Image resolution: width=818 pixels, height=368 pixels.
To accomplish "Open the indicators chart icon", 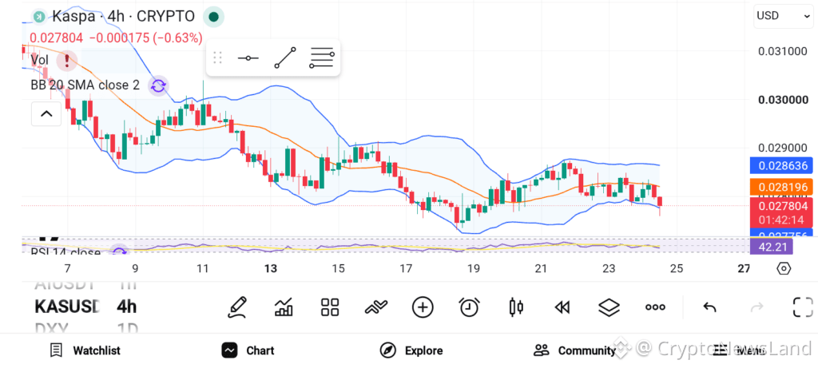I will pos(284,307).
